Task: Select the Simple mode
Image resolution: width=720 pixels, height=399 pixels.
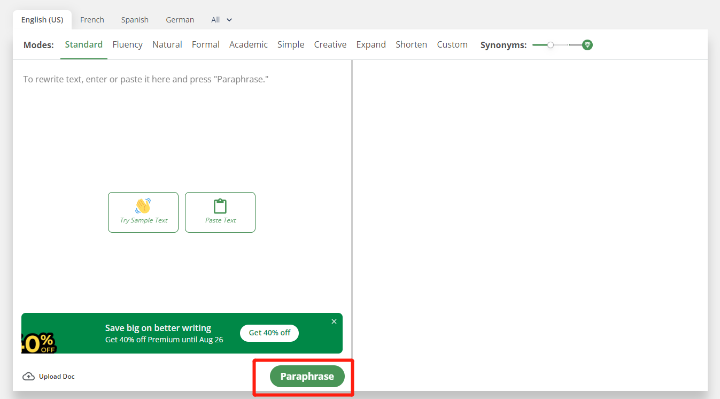Action: 291,44
